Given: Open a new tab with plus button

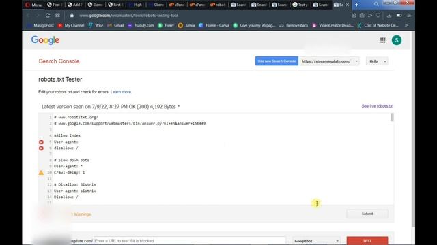Looking at the screenshot, I should click(x=356, y=5).
